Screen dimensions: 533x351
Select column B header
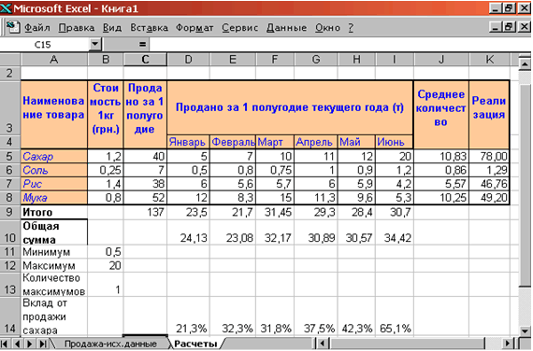[106, 60]
